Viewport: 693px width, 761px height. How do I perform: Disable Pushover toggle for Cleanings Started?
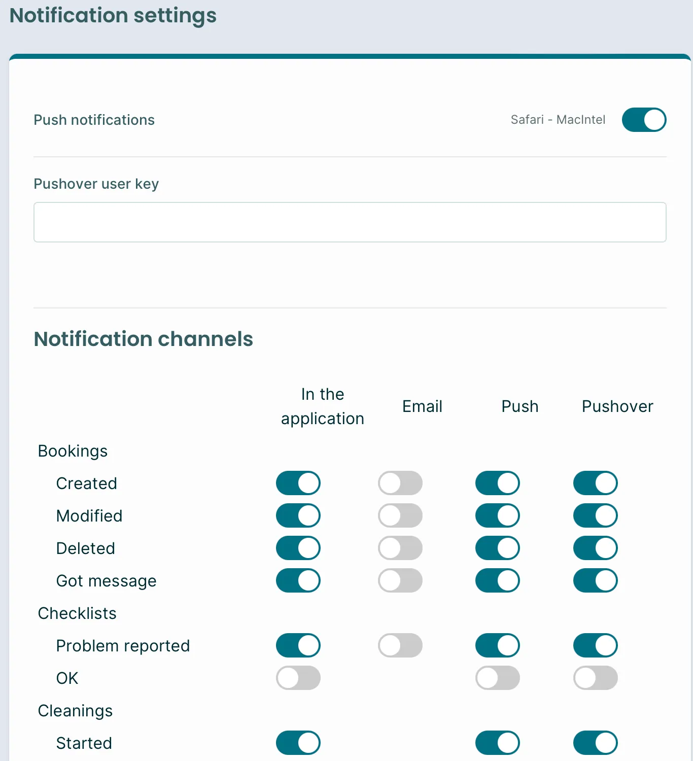pos(596,743)
